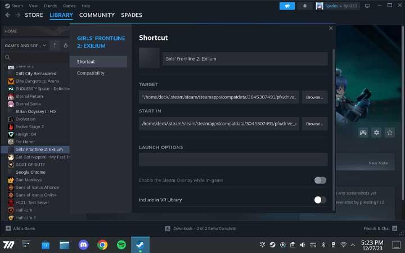405x253 pixels.
Task: Click the LAUNCH OPTIONS field
Action: pyautogui.click(x=233, y=159)
